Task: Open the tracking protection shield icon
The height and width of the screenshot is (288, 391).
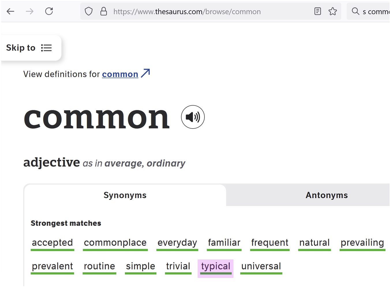Action: [x=89, y=12]
